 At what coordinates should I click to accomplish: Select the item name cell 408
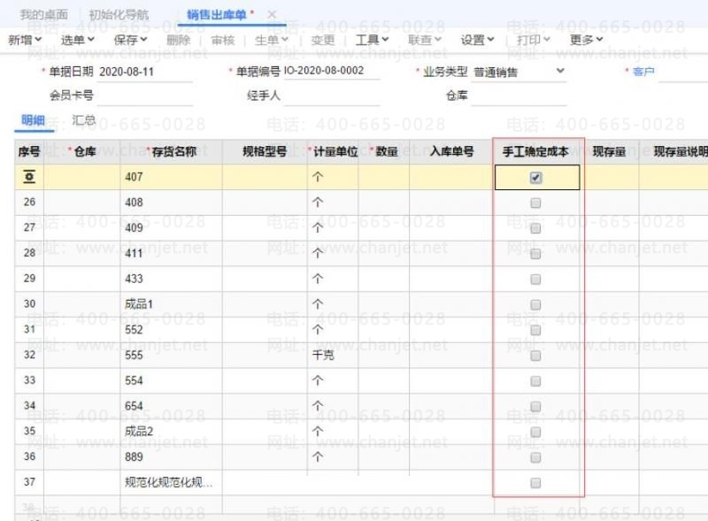172,203
